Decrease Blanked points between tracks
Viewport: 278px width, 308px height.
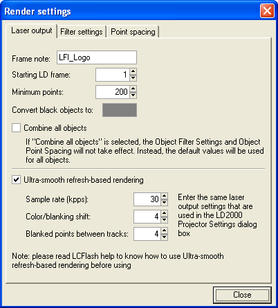(x=164, y=237)
